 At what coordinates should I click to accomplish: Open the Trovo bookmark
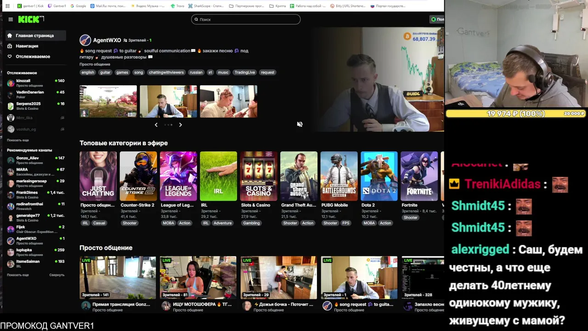coord(177,6)
